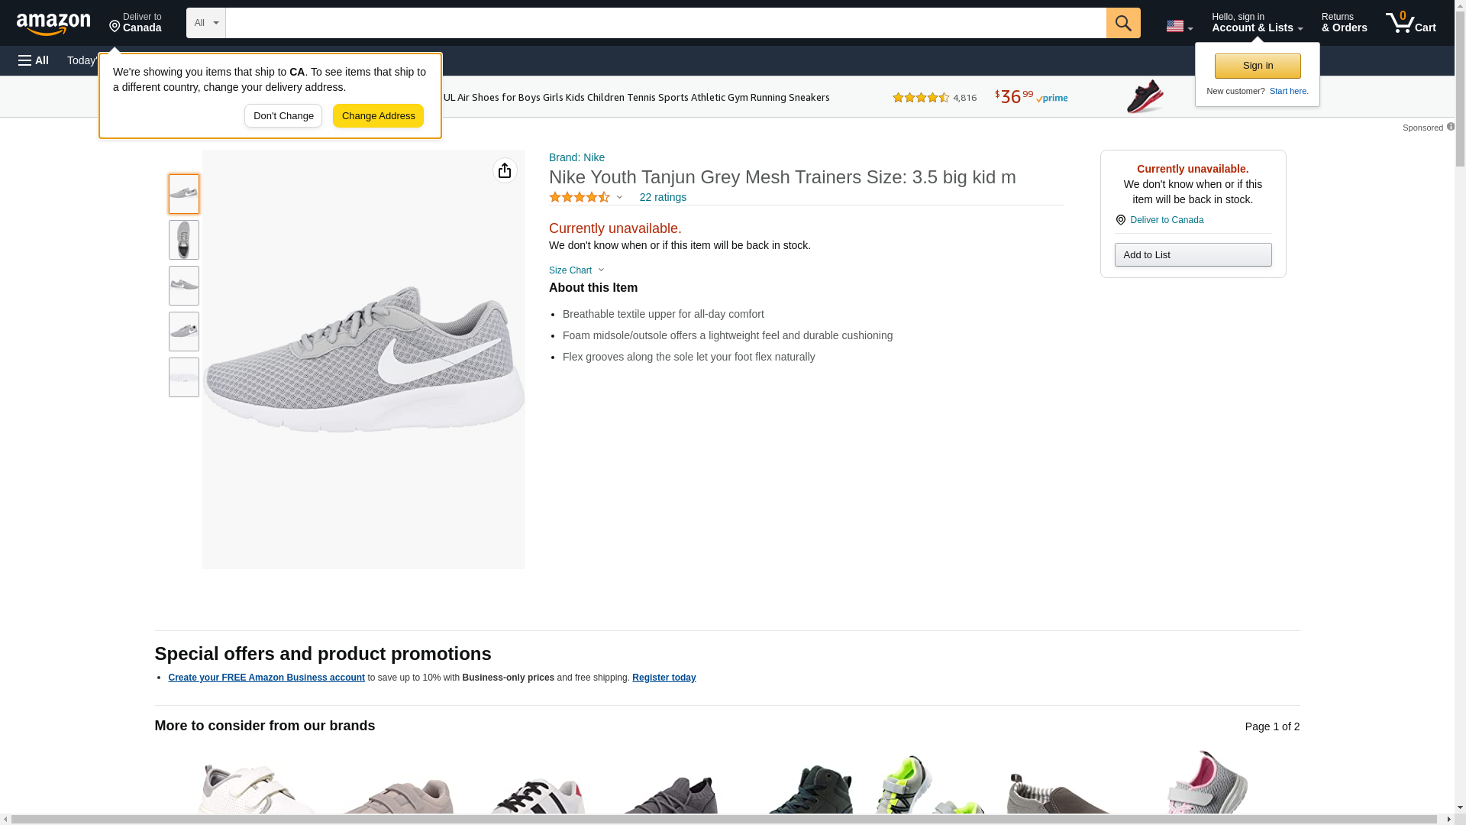Click into the Amazon search field
1466x825 pixels.
pos(665,23)
